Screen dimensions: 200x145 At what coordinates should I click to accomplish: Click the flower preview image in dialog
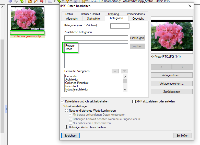[x=172, y=35]
